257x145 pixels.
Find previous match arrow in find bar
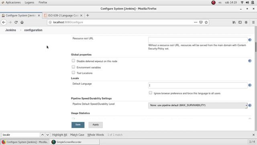coord(43,135)
